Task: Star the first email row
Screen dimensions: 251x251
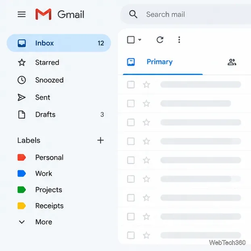Action: coord(146,84)
